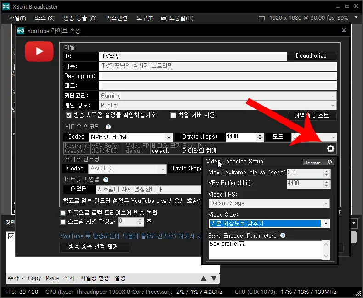Decrease Bitrate (kbps) with the down stepper
Viewport: 363px width, 298px height.
(x=260, y=139)
